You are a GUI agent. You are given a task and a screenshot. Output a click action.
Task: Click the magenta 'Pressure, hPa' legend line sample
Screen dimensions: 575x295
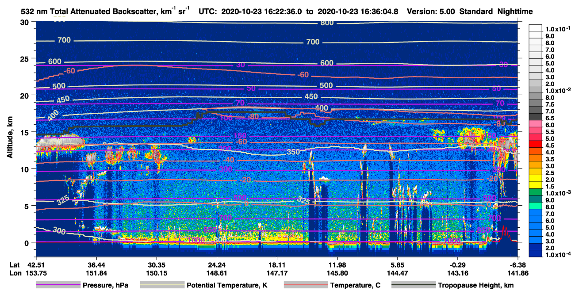click(57, 285)
